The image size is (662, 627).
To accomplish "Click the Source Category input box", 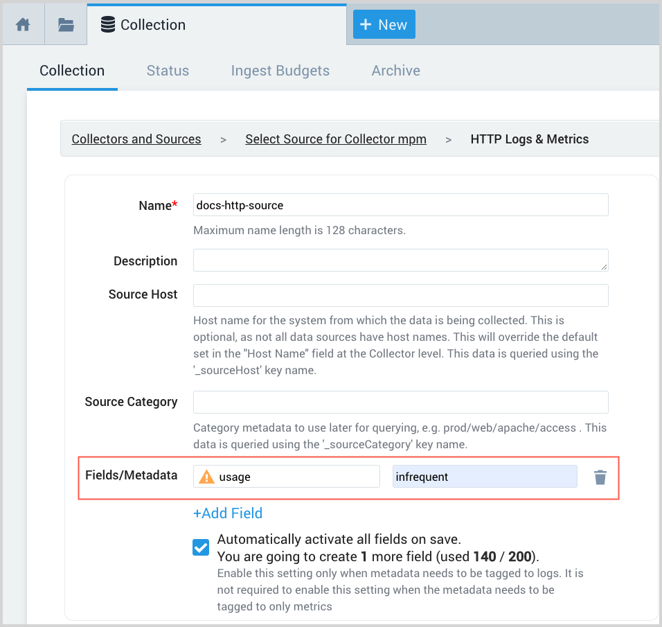I will (400, 402).
